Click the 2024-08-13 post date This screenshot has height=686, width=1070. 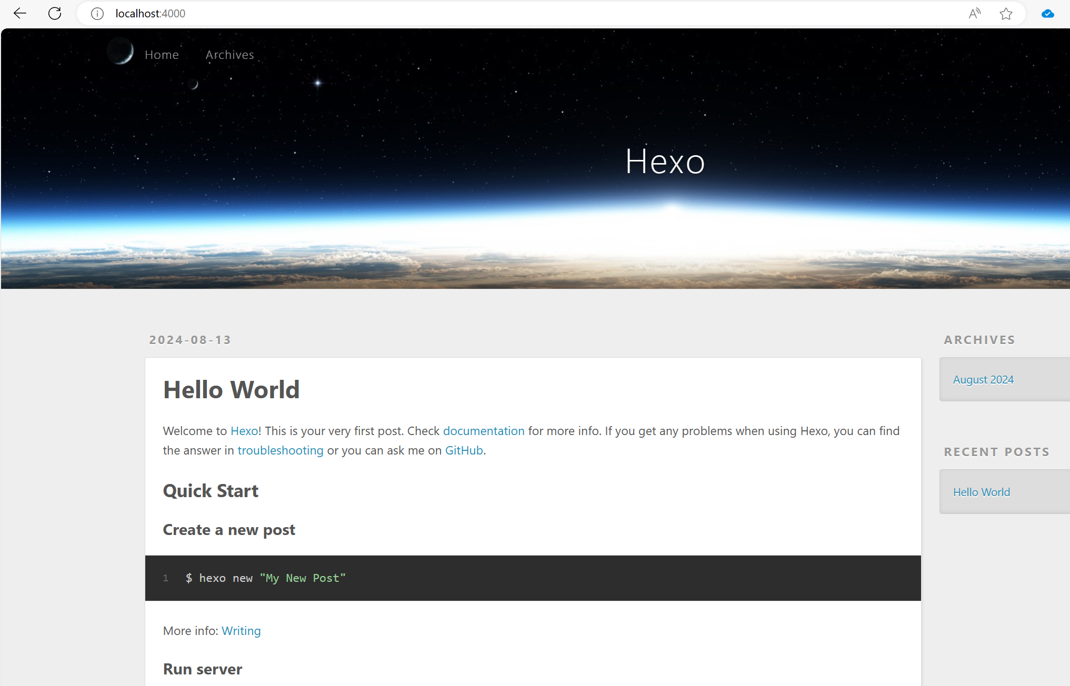[x=190, y=340]
